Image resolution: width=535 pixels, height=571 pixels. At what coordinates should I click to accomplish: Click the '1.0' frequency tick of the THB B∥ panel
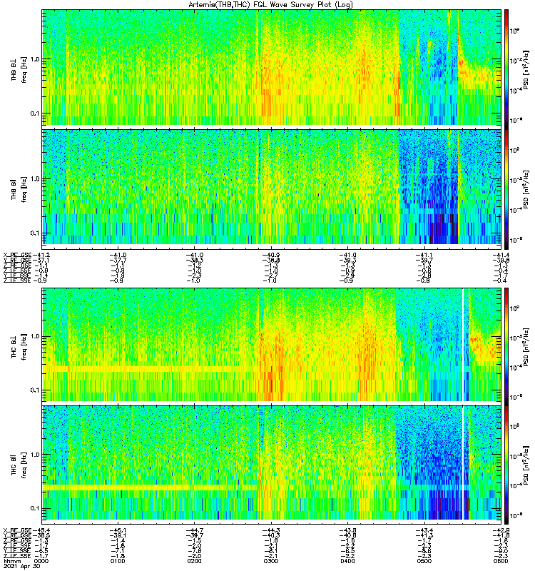click(35, 179)
